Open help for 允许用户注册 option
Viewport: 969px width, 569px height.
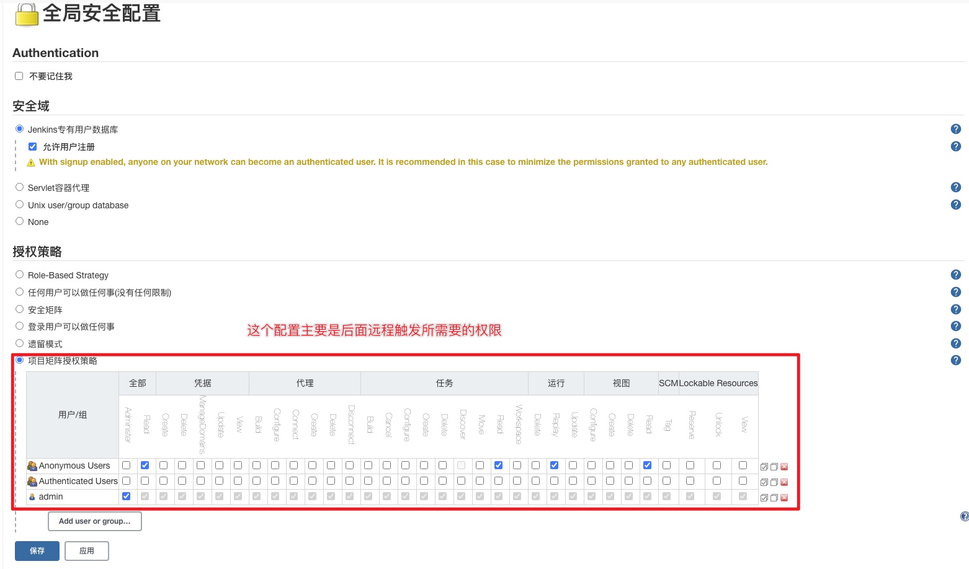956,146
